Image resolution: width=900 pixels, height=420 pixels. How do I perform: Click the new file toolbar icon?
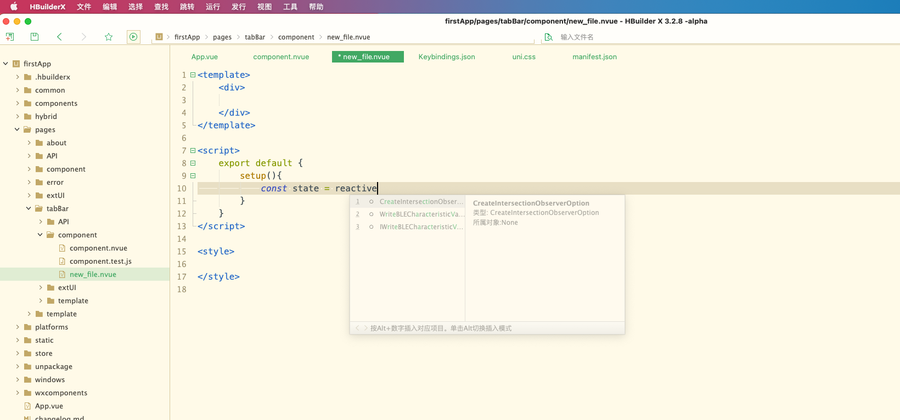click(x=10, y=37)
